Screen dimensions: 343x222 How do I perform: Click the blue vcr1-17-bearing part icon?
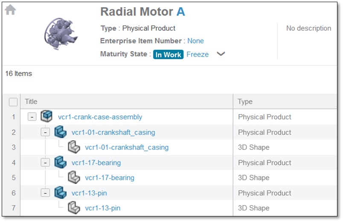pos(60,162)
